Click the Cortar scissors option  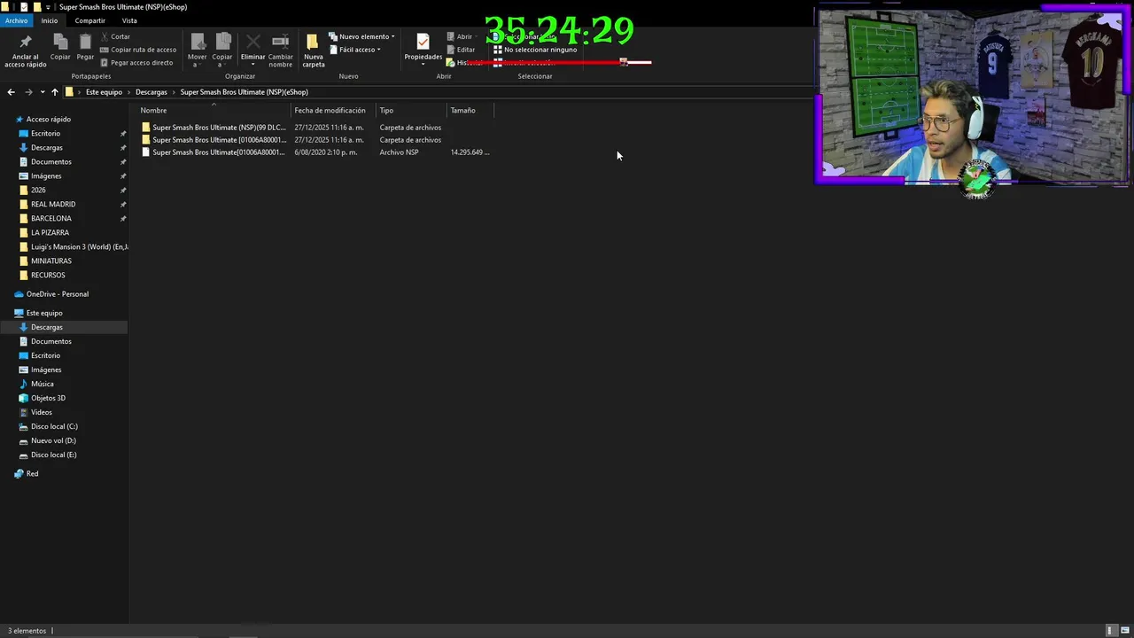click(x=115, y=36)
